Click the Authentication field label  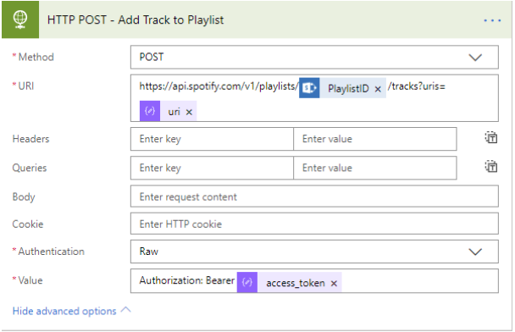51,252
